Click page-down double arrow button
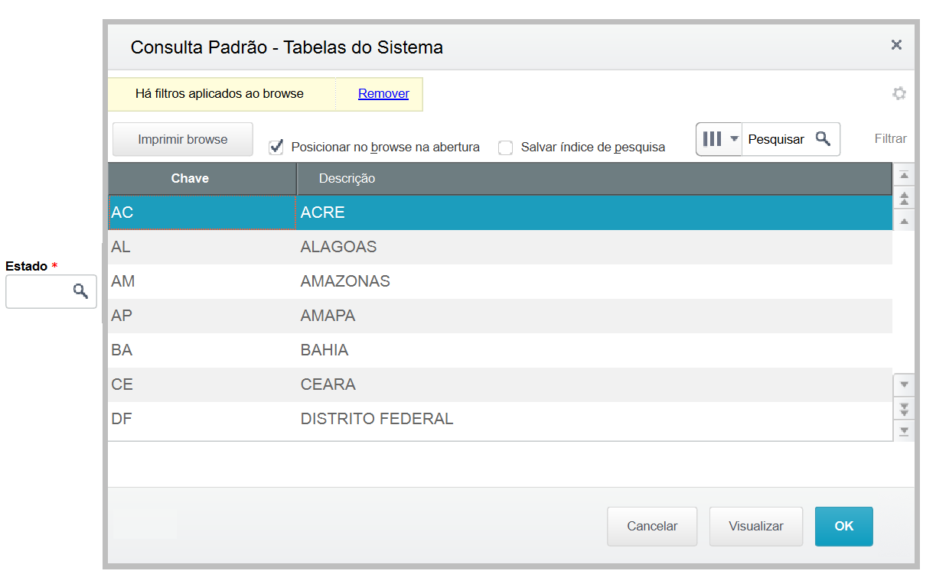Screen dimensions: 936x574 click(x=904, y=407)
